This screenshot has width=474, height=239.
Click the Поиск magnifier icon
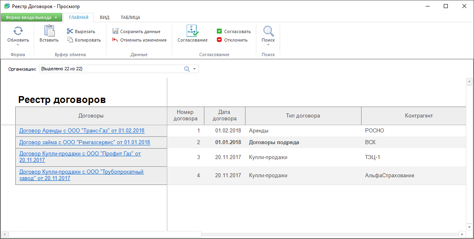[x=268, y=31]
